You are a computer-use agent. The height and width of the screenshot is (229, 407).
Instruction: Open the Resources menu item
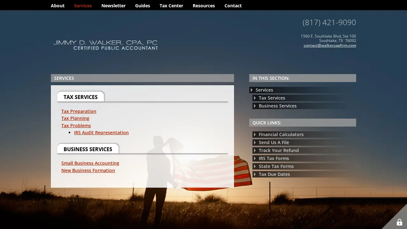pos(204,6)
